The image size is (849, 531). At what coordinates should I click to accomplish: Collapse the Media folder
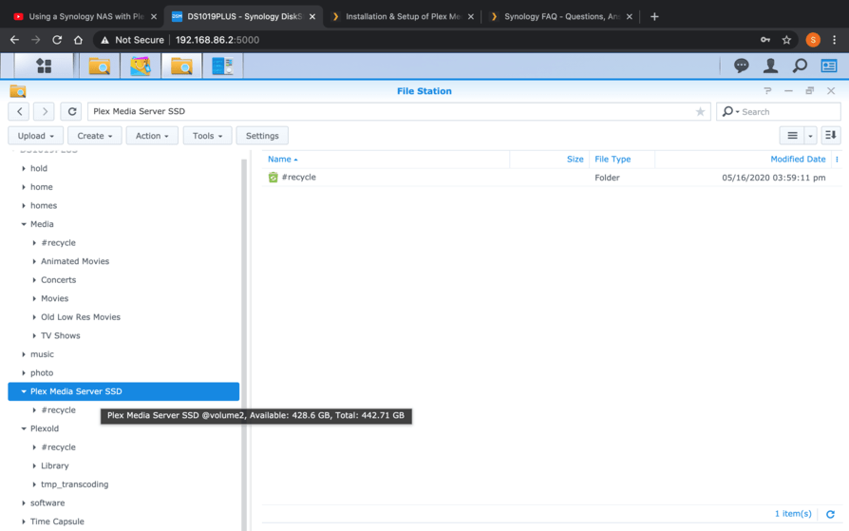[x=24, y=224]
